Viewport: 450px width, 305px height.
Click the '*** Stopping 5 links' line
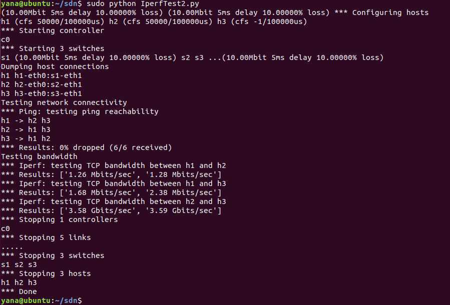[46, 237]
